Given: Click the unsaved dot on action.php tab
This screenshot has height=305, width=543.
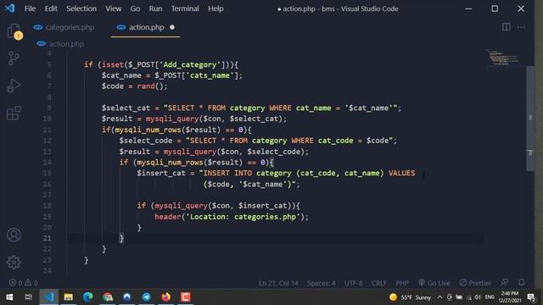Looking at the screenshot, I should (172, 27).
